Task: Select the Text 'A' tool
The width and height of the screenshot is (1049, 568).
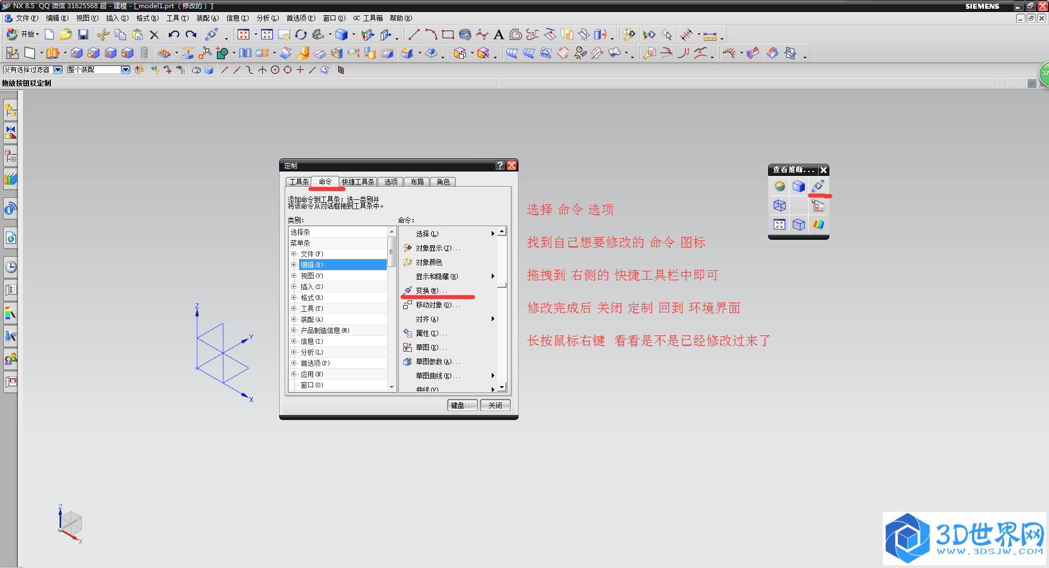Action: click(x=498, y=35)
